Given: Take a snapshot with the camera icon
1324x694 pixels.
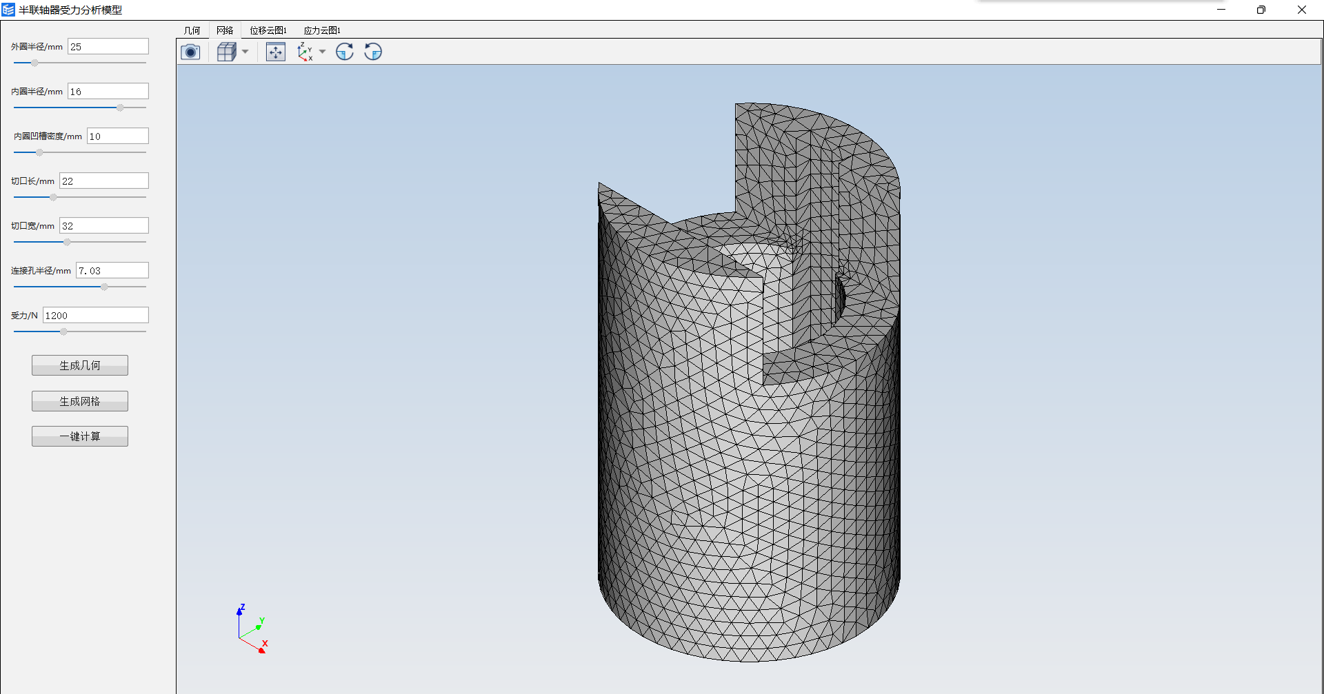Looking at the screenshot, I should [x=190, y=52].
